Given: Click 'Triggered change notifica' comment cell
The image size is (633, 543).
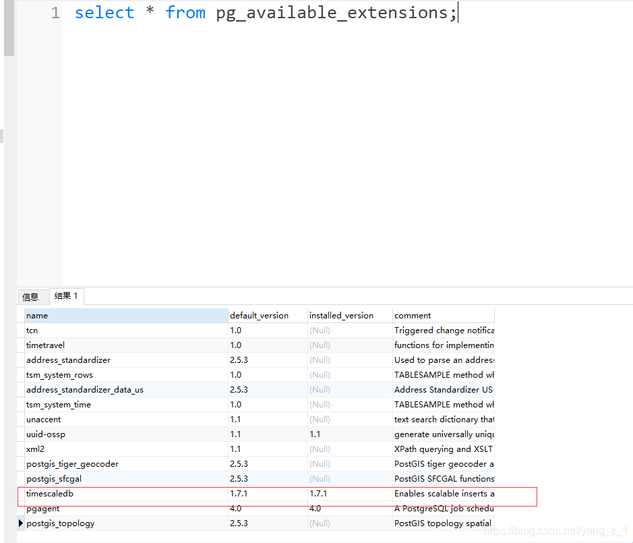Looking at the screenshot, I should coord(444,331).
